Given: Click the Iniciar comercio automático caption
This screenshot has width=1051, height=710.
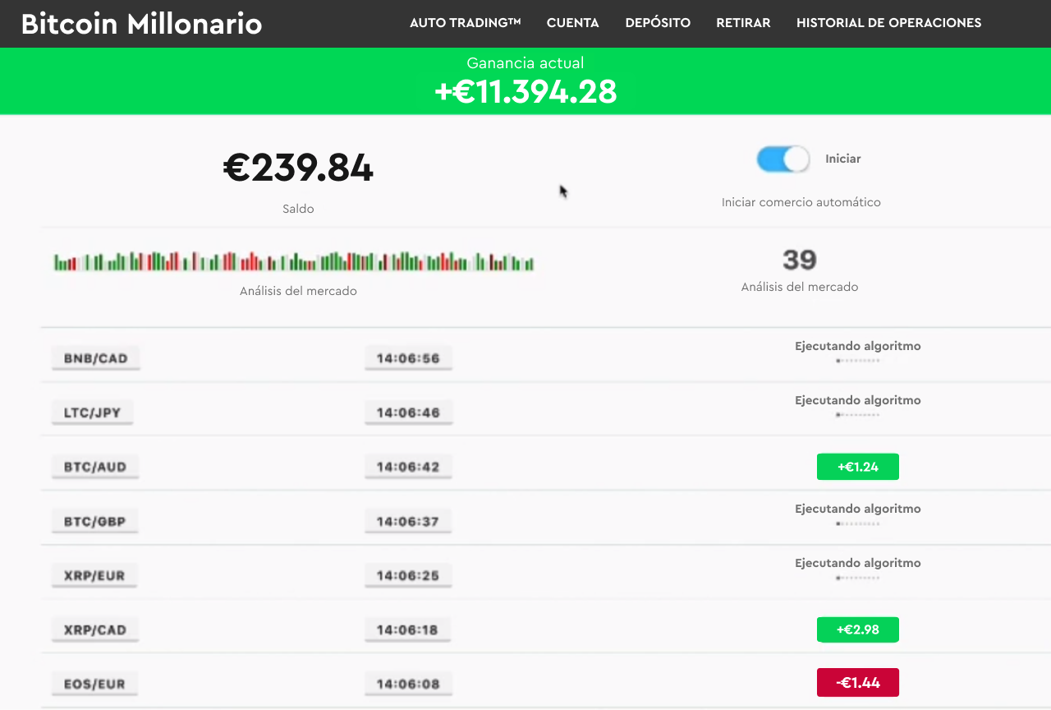Looking at the screenshot, I should (x=801, y=202).
